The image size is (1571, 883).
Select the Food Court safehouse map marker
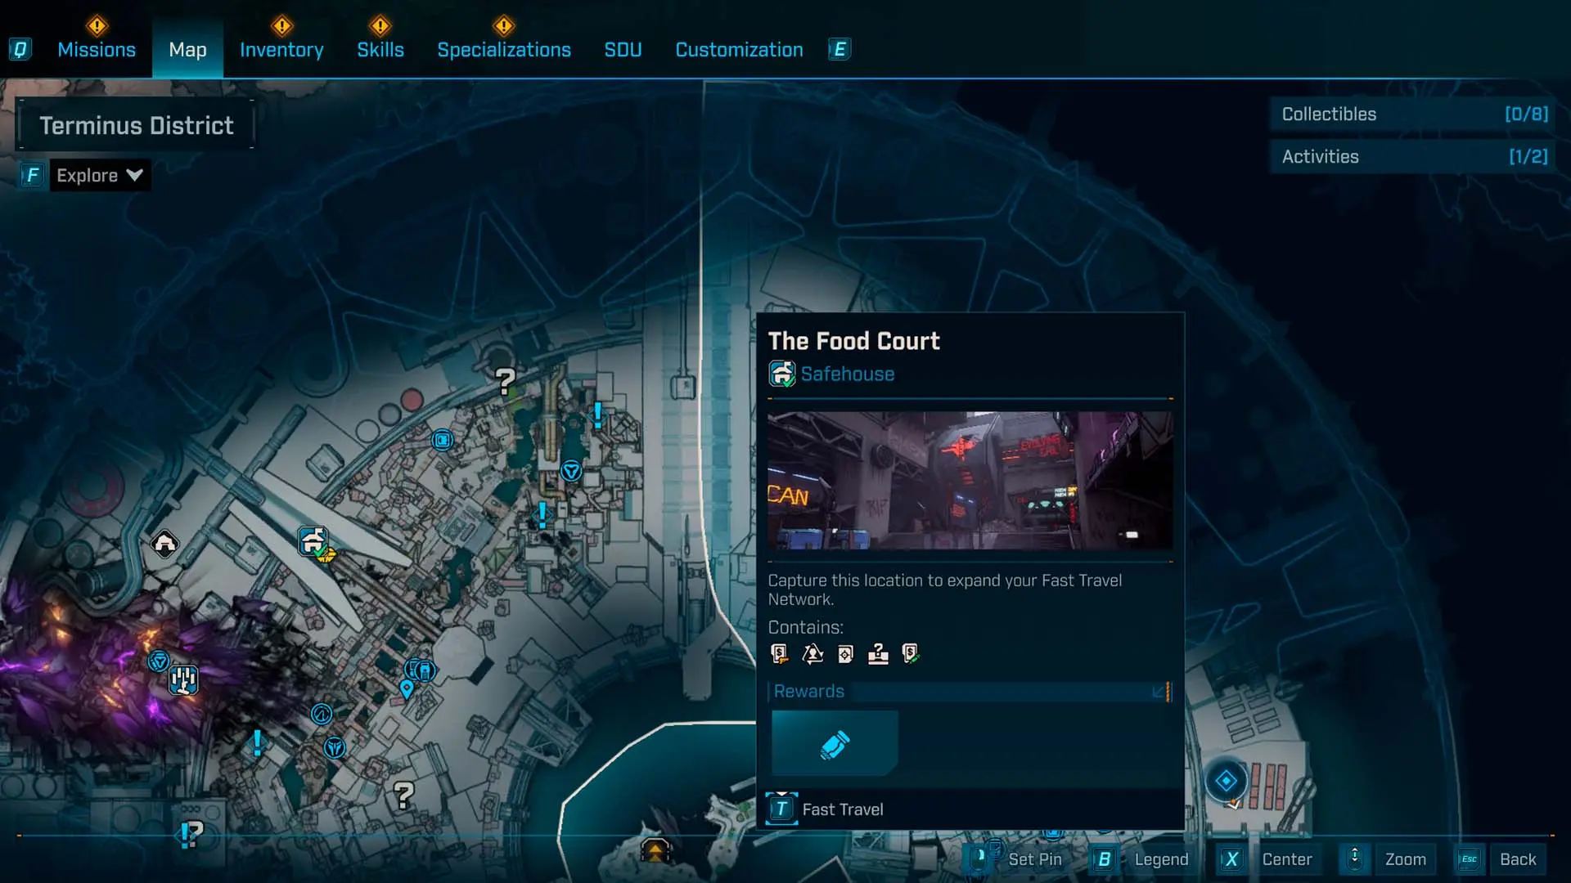313,541
